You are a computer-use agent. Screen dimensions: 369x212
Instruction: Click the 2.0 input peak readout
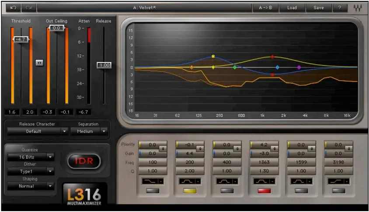pyautogui.click(x=30, y=112)
